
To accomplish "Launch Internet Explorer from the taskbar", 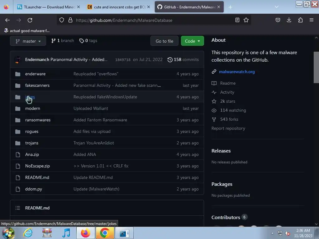I will point(28,233).
